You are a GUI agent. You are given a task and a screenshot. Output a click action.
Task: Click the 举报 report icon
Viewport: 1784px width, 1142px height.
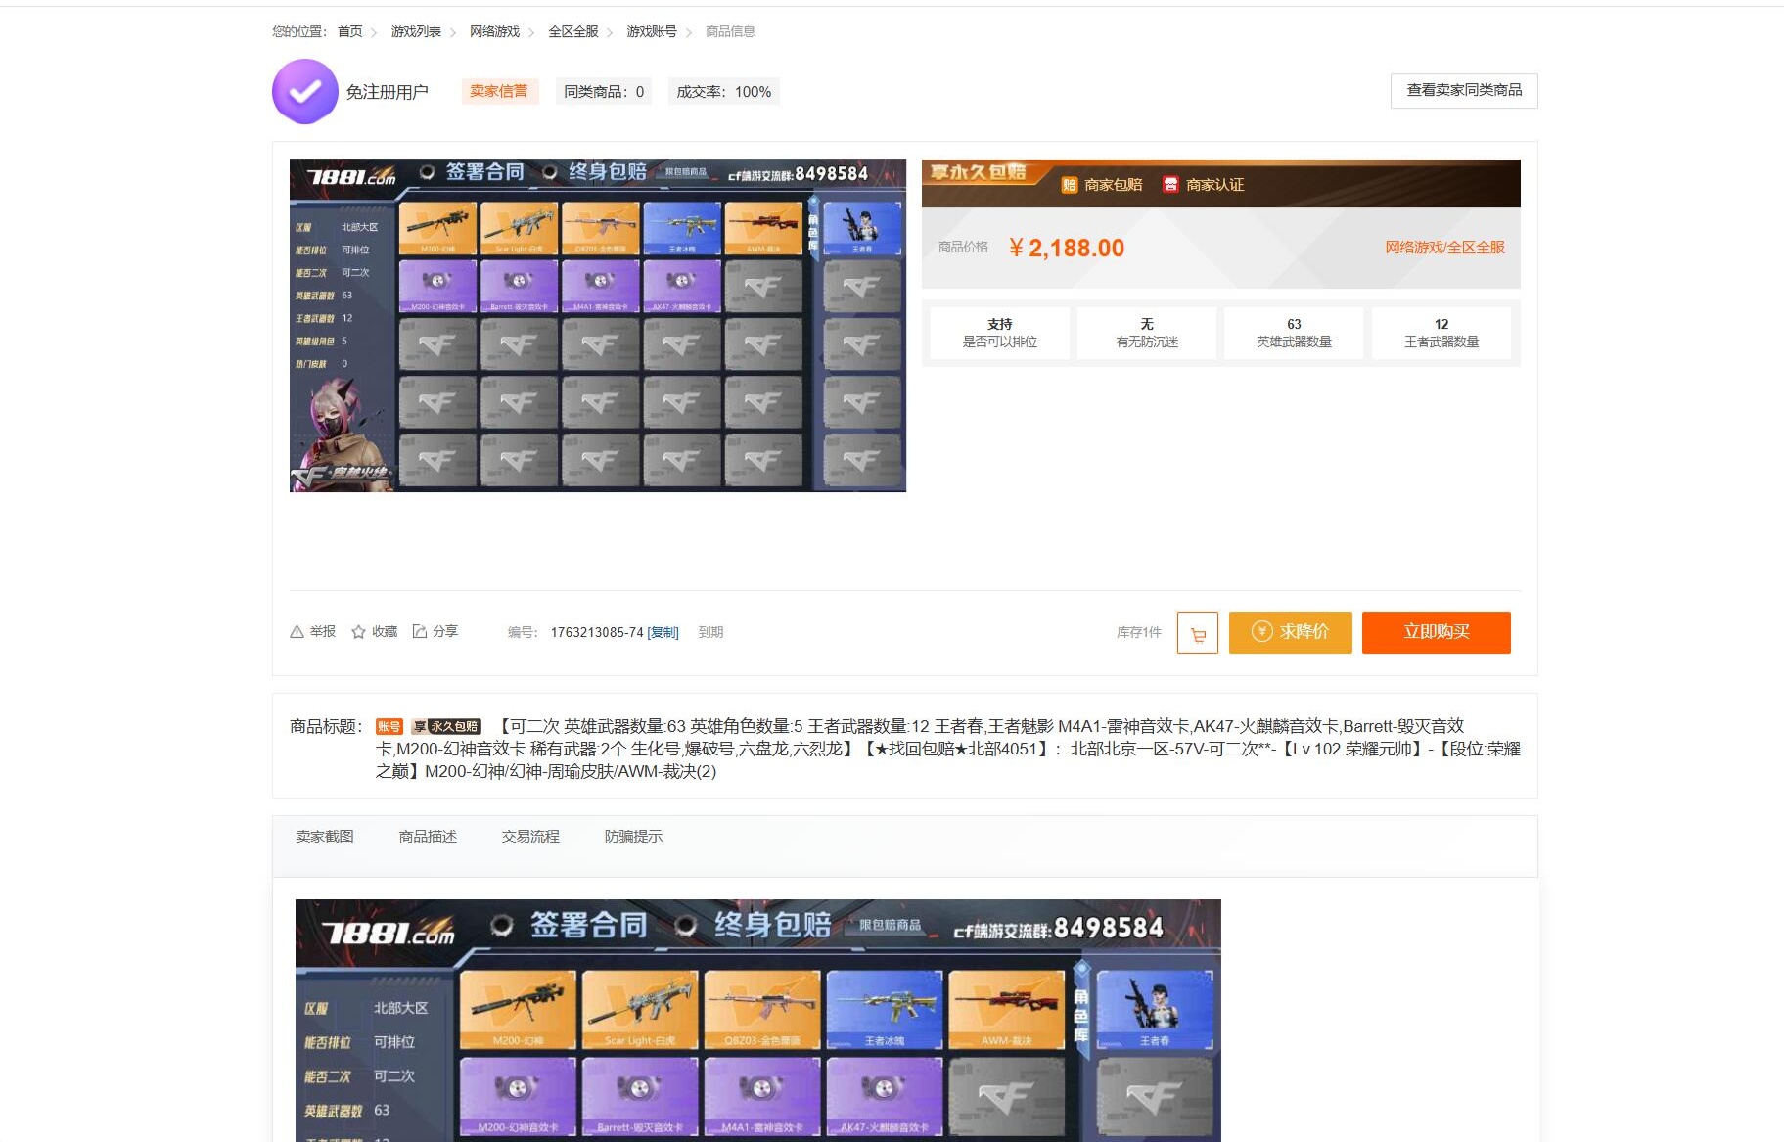[x=296, y=631]
